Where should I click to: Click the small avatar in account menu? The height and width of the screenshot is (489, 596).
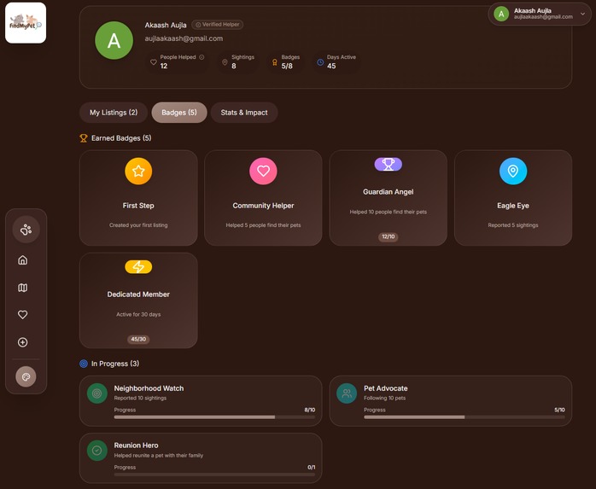tap(501, 14)
